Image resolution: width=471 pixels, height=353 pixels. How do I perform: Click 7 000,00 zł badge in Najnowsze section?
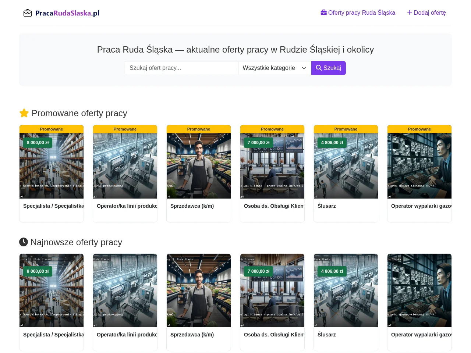[x=259, y=271]
